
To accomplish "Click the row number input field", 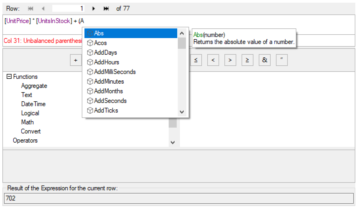I will 68,8.
